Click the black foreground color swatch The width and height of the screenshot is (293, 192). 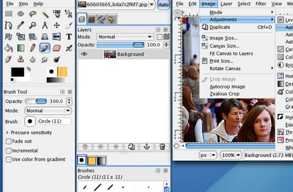pos(18,72)
